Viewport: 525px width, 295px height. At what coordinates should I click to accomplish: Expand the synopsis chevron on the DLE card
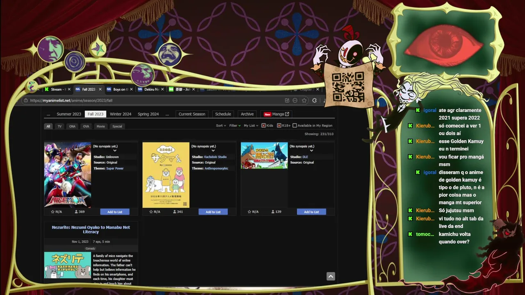coord(311,151)
